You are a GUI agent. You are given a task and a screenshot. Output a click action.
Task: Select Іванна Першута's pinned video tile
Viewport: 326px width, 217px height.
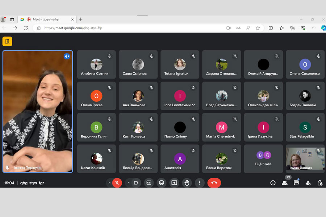pyautogui.click(x=38, y=111)
